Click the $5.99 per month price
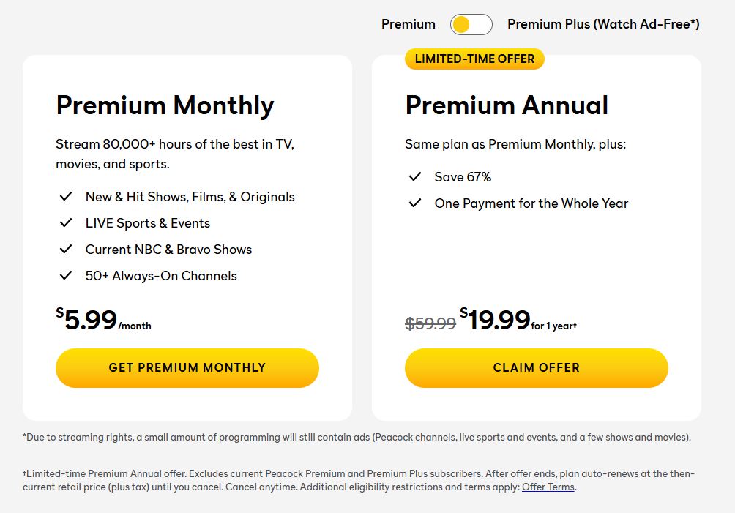The height and width of the screenshot is (513, 735). click(x=103, y=320)
